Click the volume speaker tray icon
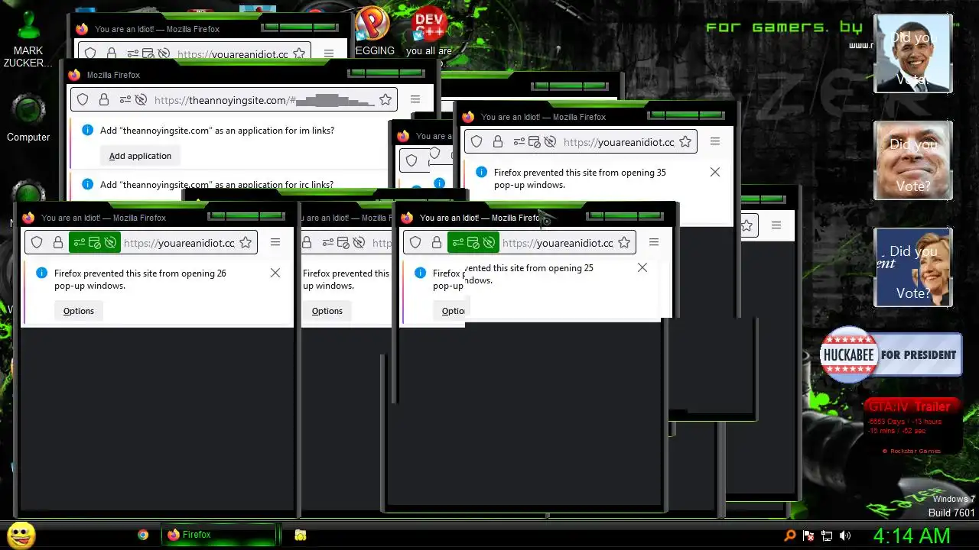Viewport: 979px width, 550px height. point(845,535)
